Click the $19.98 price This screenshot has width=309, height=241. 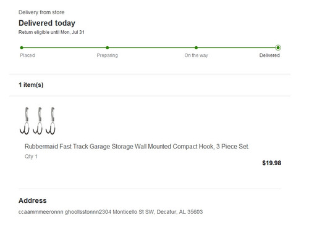pos(272,163)
